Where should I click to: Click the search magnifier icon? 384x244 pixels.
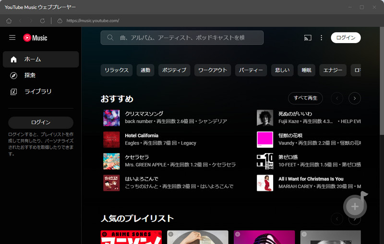[x=110, y=38]
